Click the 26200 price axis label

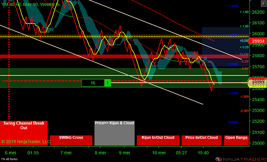[258, 12]
